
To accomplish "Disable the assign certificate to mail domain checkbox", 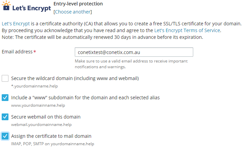I will tap(5, 136).
